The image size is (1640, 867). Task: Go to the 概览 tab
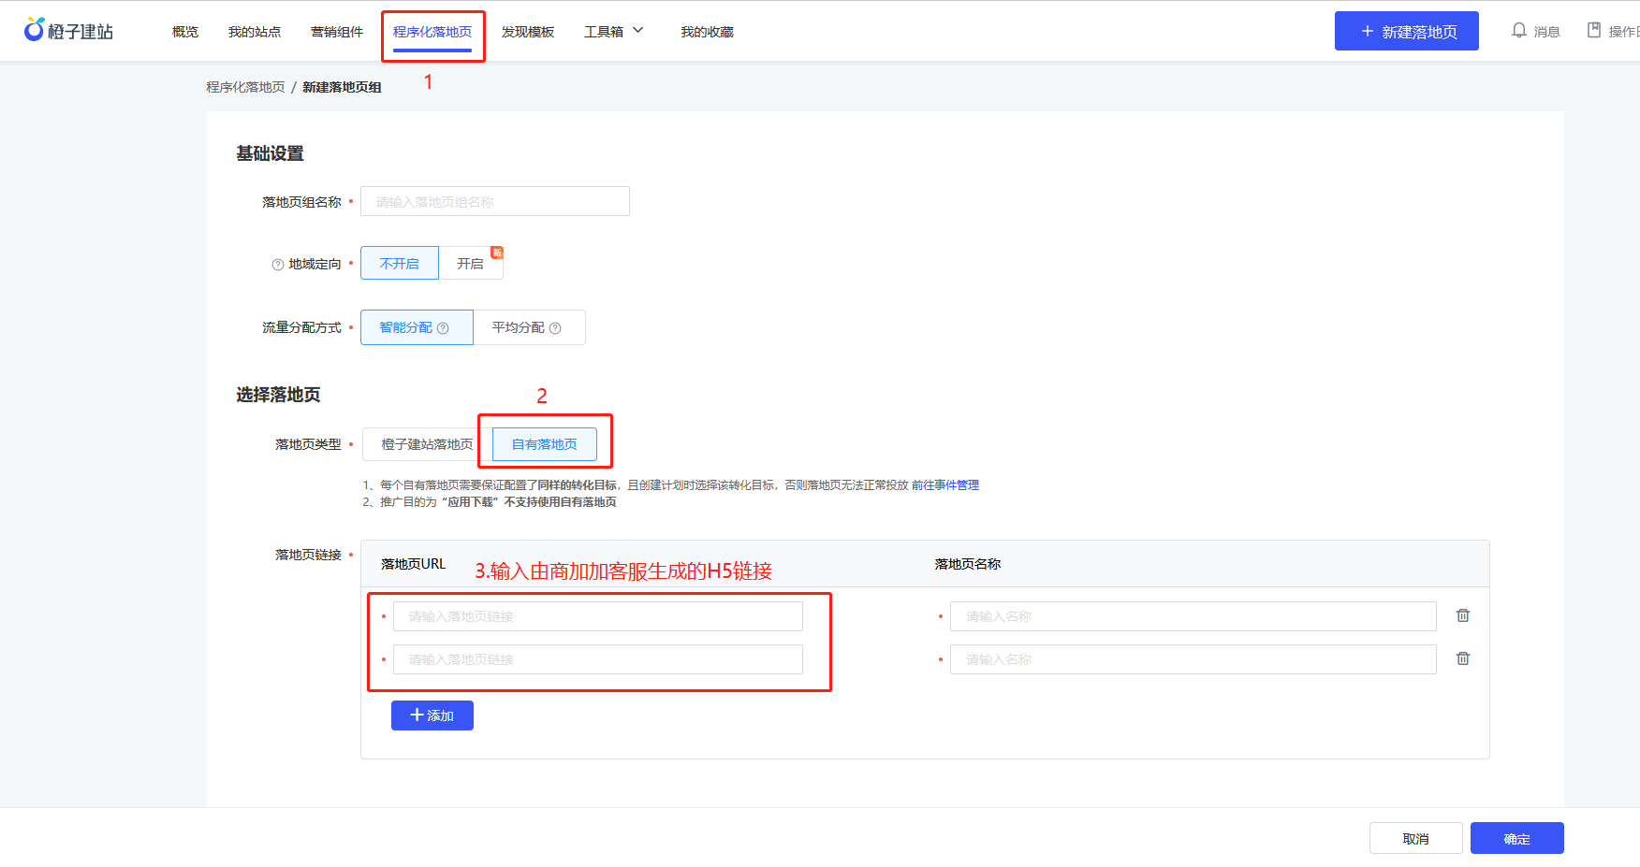tap(185, 32)
